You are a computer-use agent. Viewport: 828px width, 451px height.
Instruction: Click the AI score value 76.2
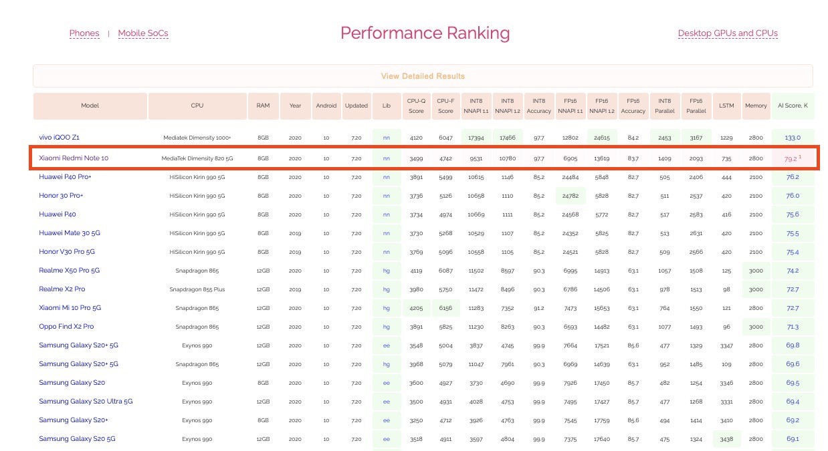[793, 177]
